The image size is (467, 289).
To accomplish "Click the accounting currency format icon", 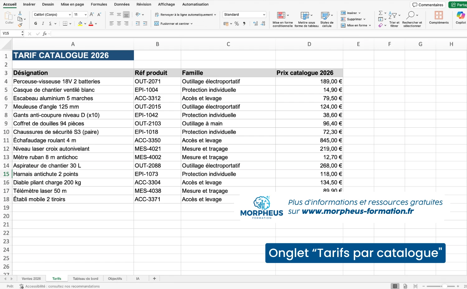I will click(226, 24).
